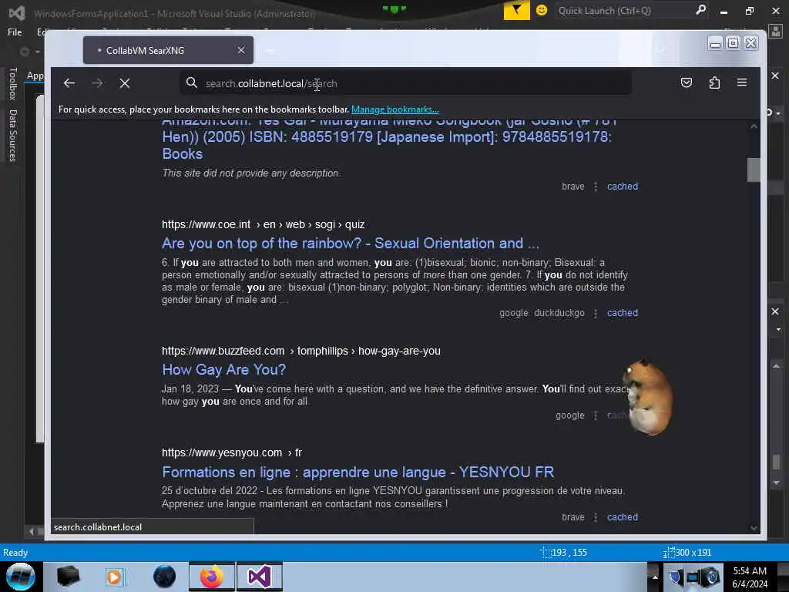The height and width of the screenshot is (592, 789).
Task: Click the page scrollbar up arrow
Action: (754, 126)
